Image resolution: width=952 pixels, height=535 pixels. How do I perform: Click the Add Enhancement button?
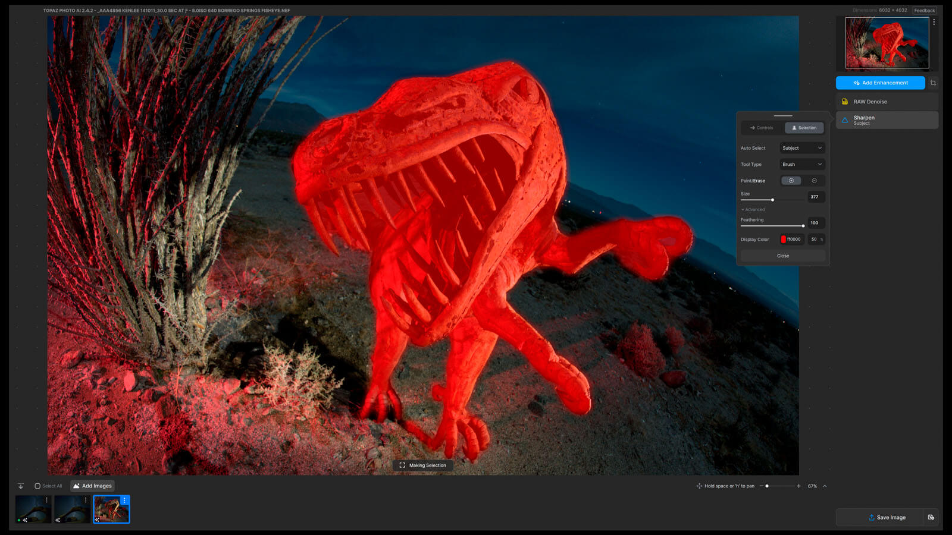(880, 83)
